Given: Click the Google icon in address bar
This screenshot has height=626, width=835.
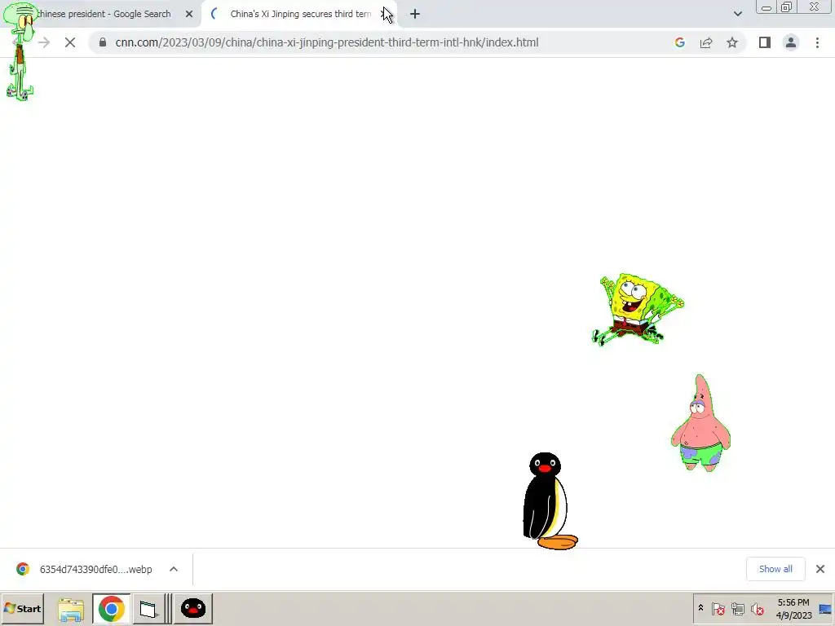Looking at the screenshot, I should [679, 42].
